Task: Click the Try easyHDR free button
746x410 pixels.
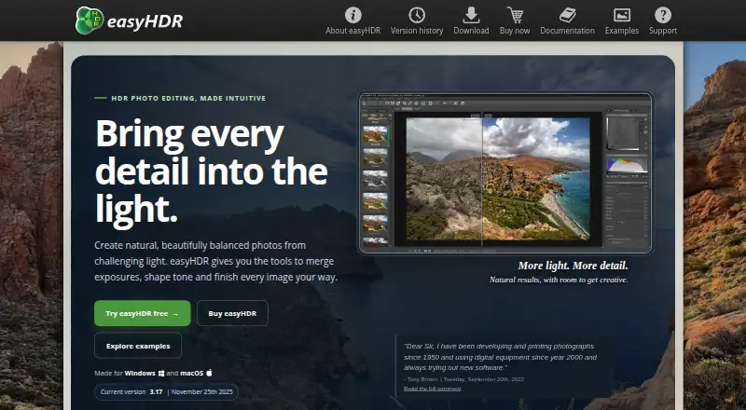Action: point(143,313)
